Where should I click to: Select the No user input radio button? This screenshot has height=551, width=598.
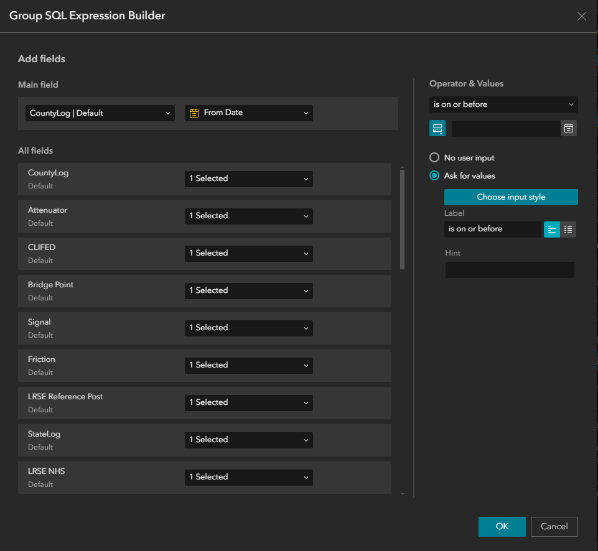434,157
